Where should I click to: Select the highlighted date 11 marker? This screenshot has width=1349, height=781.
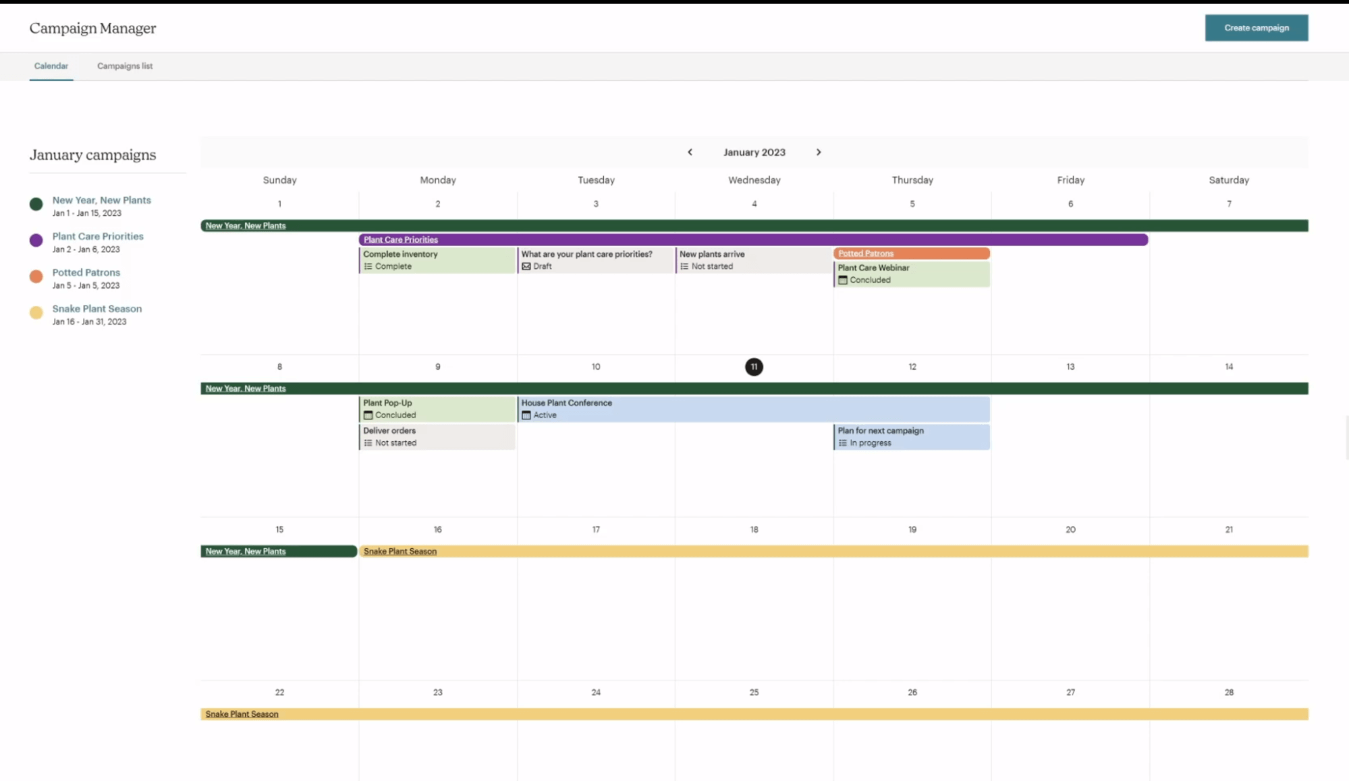click(754, 367)
